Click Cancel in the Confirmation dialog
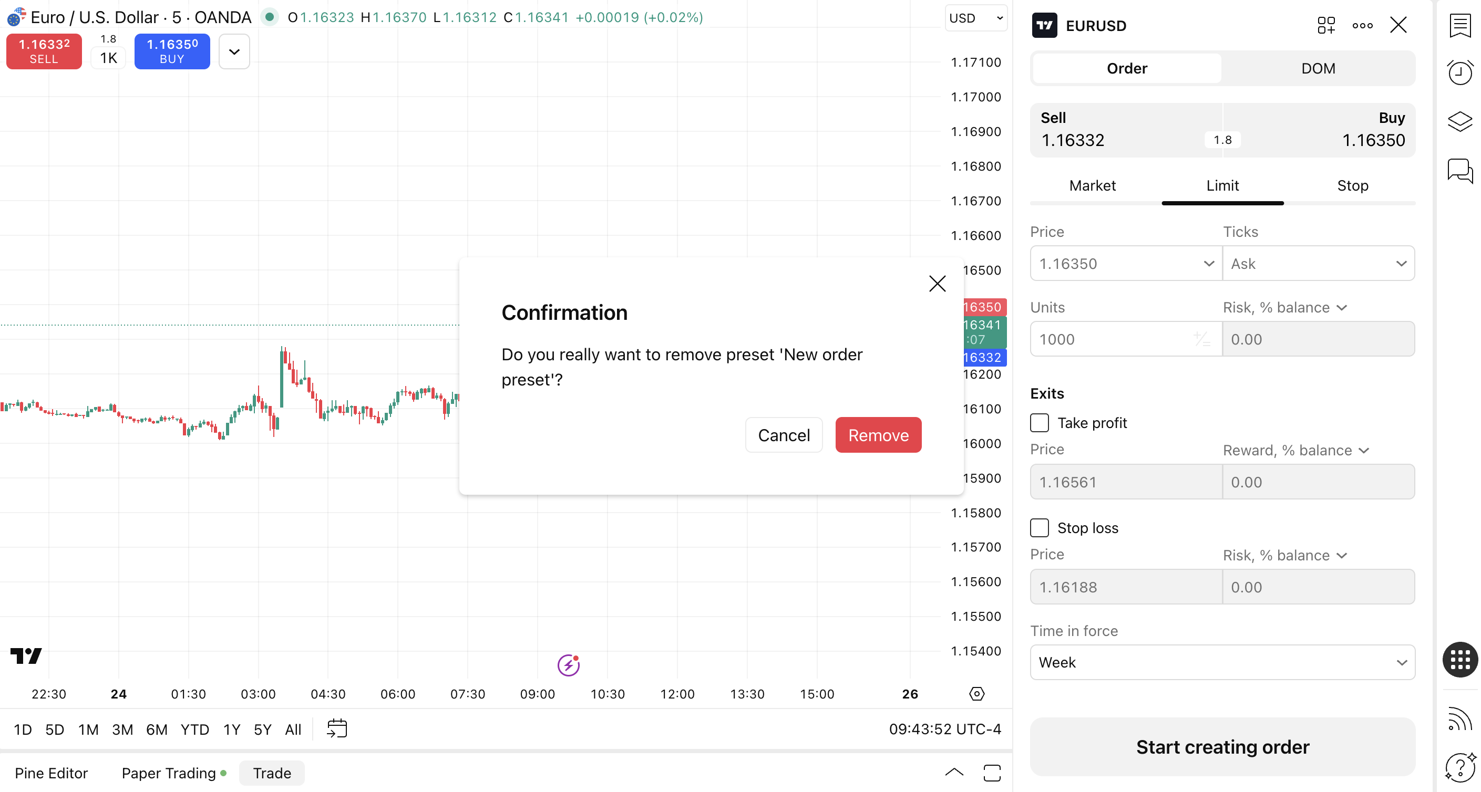Screen dimensions: 1481x792 tap(784, 435)
